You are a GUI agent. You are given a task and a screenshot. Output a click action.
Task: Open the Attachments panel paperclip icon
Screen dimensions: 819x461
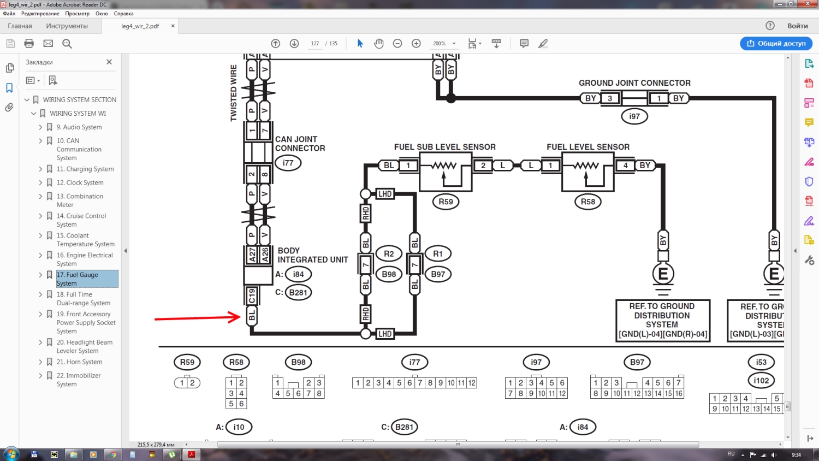[9, 108]
